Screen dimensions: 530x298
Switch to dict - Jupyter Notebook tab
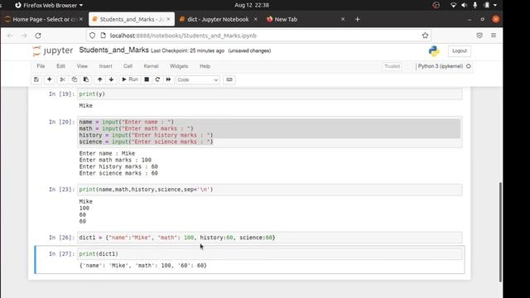[x=218, y=19]
